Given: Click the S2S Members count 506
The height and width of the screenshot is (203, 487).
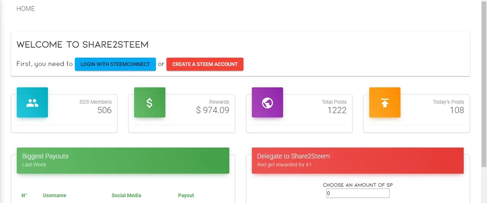Looking at the screenshot, I should (x=105, y=110).
